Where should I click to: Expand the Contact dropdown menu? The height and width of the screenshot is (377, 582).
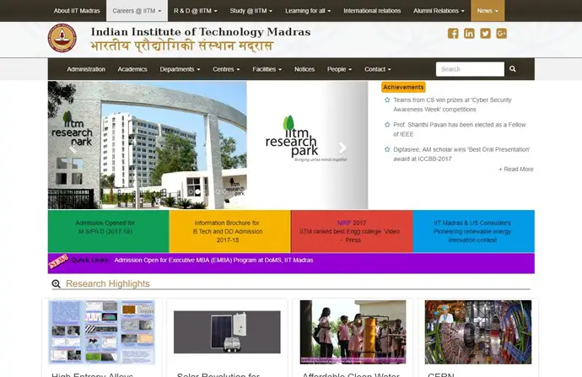(x=378, y=69)
